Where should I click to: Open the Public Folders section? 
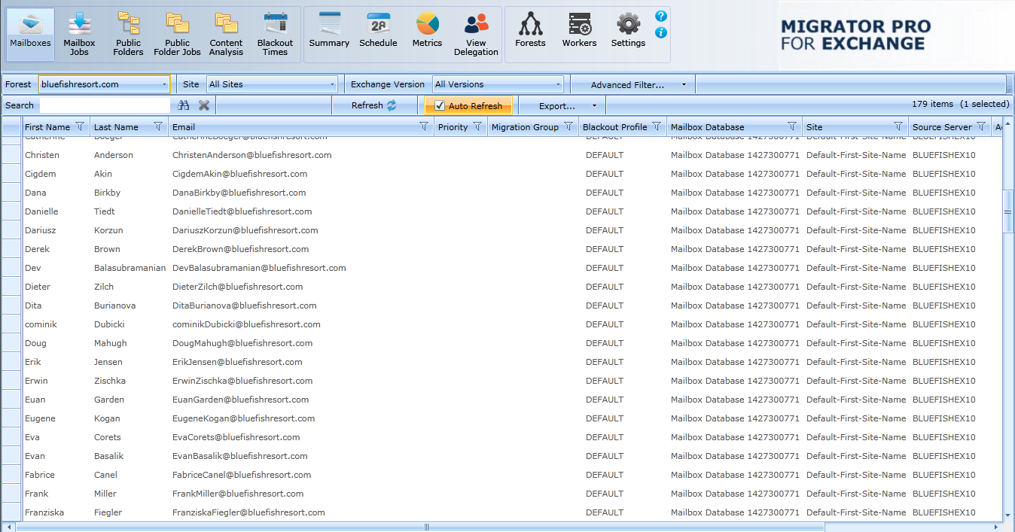tap(128, 34)
